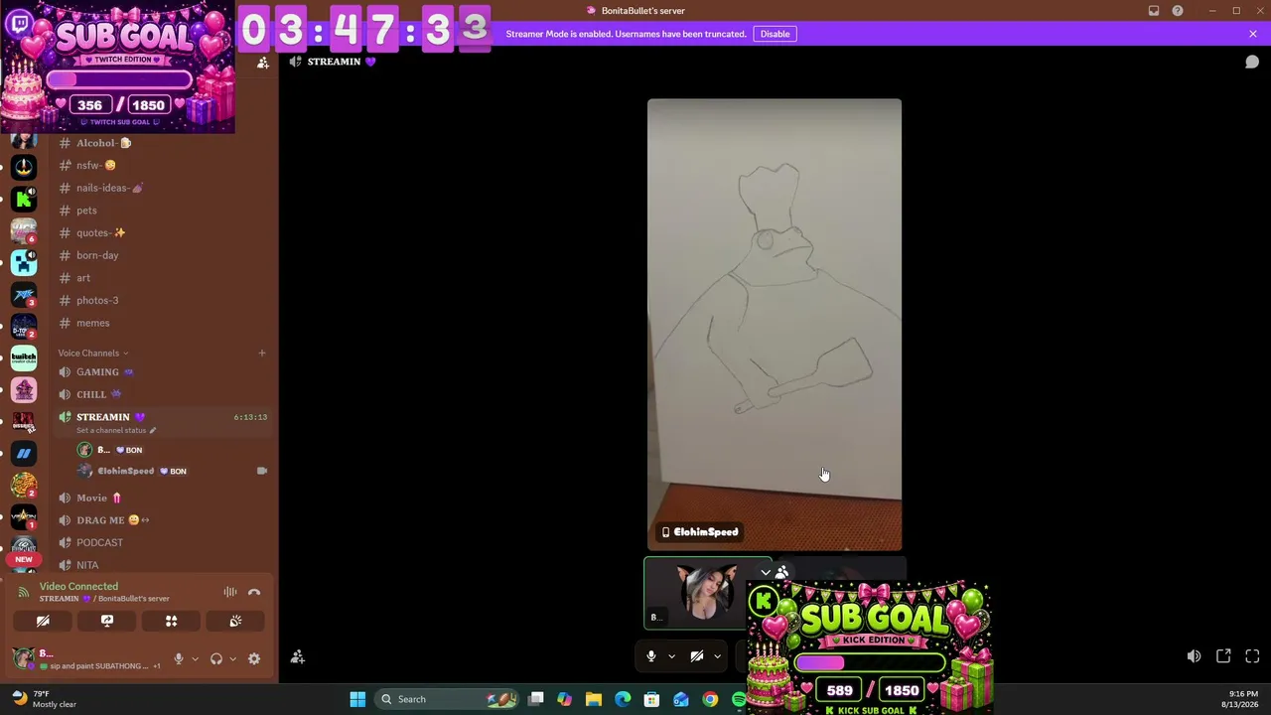Screen dimensions: 1271x715
Task: Enter full screen for the call
Action: point(1252,656)
